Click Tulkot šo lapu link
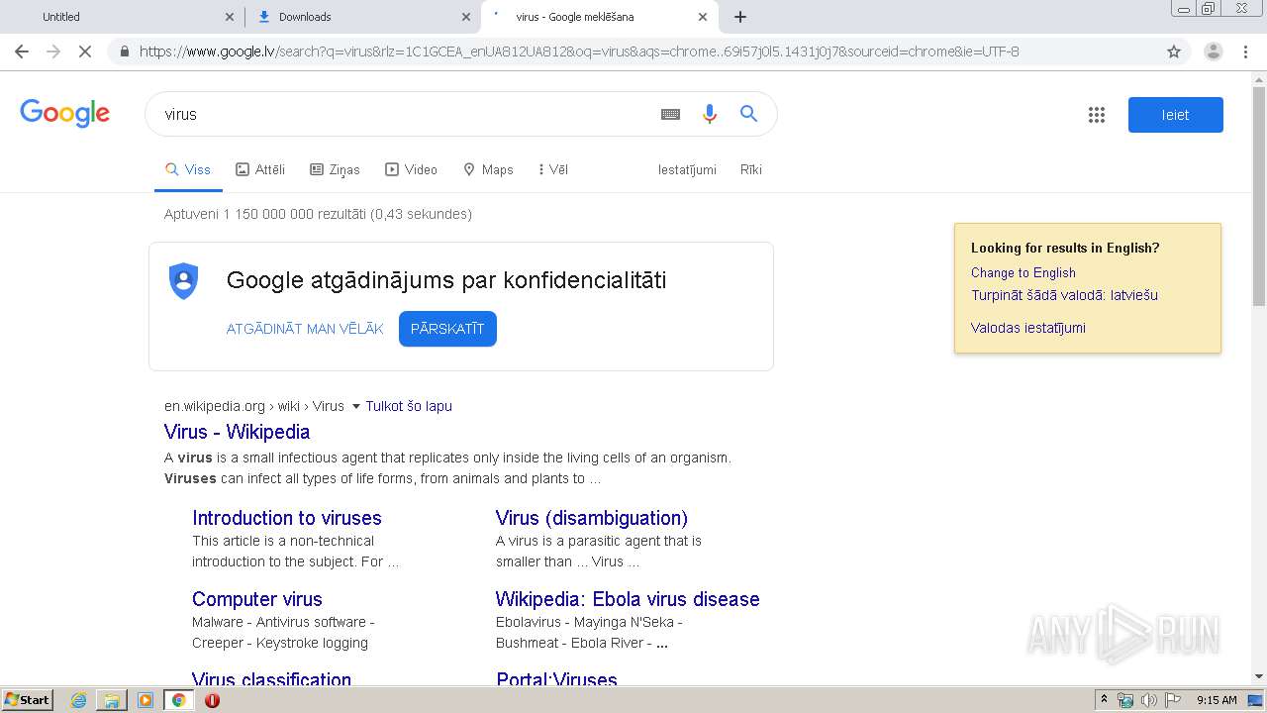Image resolution: width=1267 pixels, height=713 pixels. click(409, 406)
